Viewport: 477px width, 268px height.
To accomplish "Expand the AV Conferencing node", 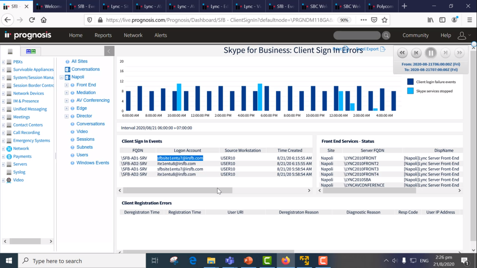I will (66, 100).
